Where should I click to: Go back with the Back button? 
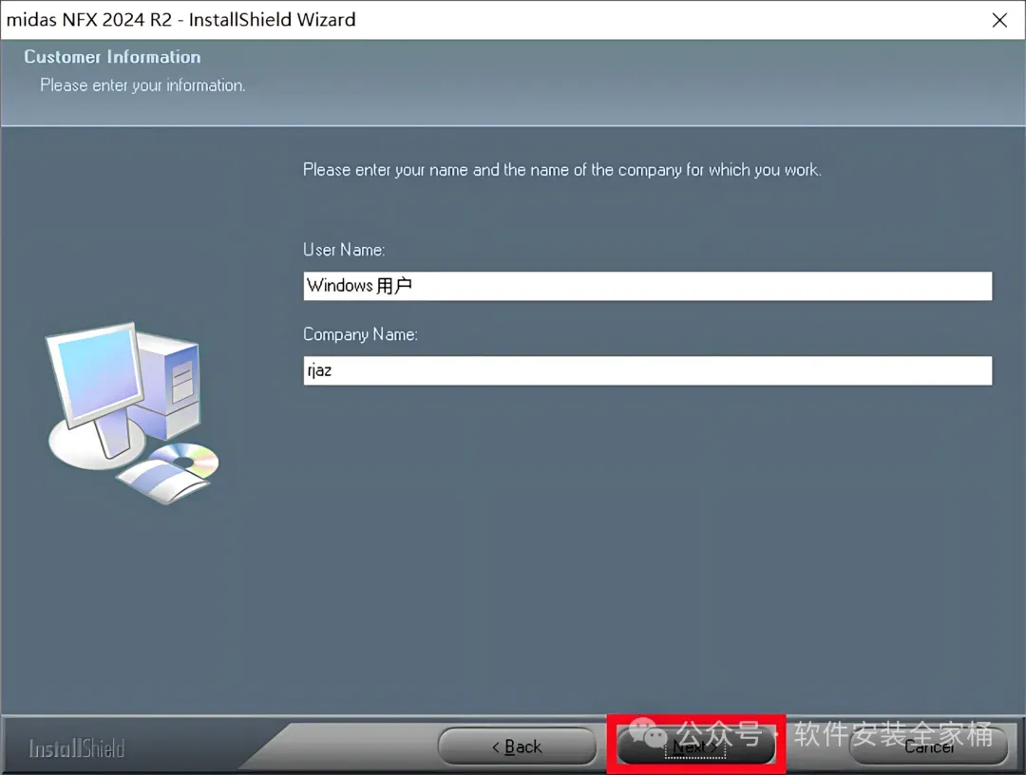tap(517, 747)
